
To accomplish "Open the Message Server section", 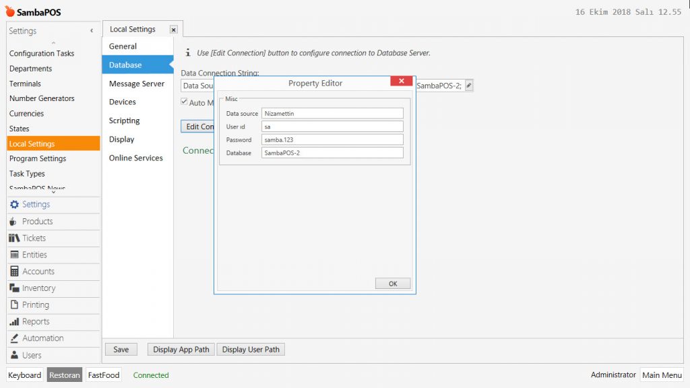I will click(137, 84).
